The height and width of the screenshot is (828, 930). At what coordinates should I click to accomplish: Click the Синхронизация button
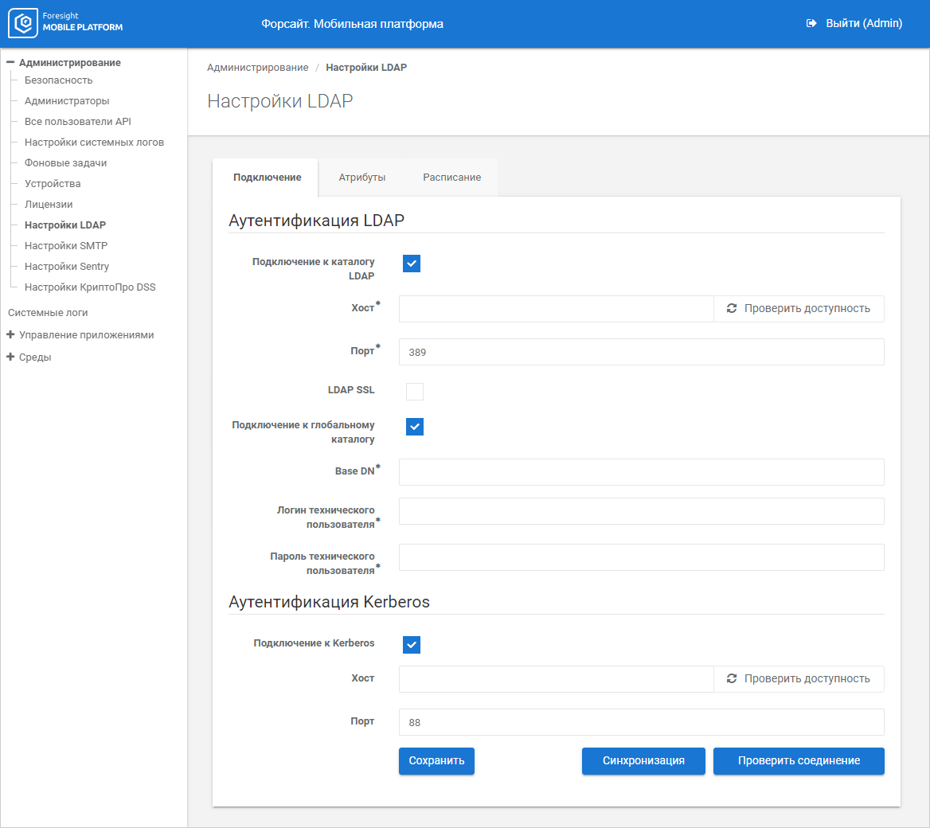tap(643, 761)
